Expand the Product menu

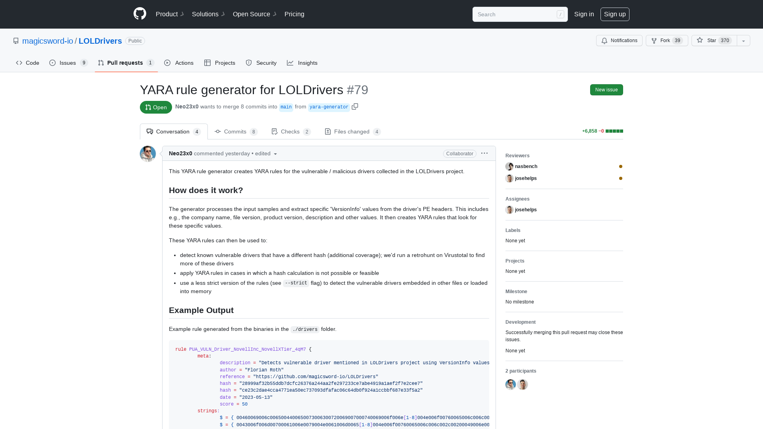click(170, 14)
